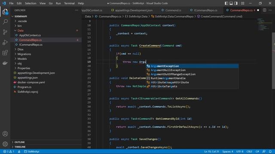Click SixMinApi.Data namespace breadcrumb
Image resolution: width=275 pixels, height=154 pixels.
click(x=136, y=16)
